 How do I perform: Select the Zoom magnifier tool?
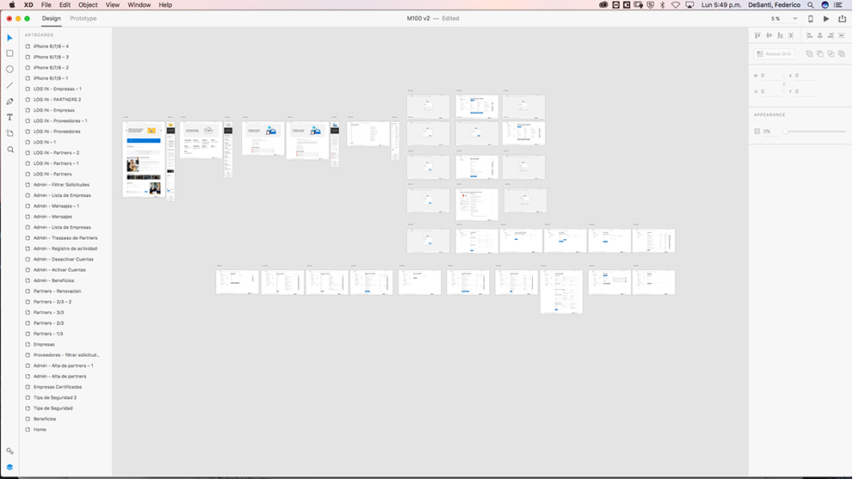[10, 150]
